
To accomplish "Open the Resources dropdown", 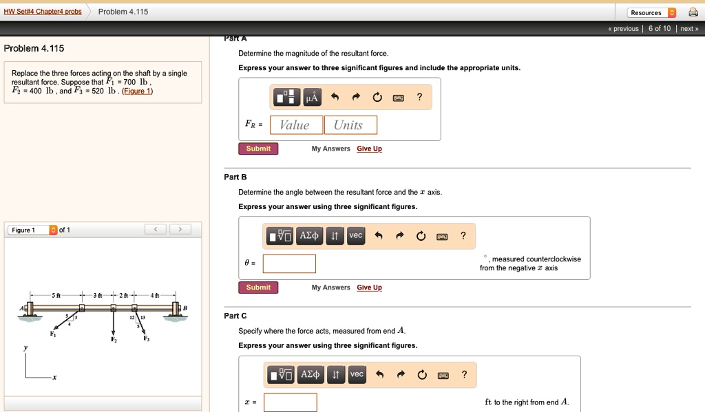I will [x=652, y=12].
